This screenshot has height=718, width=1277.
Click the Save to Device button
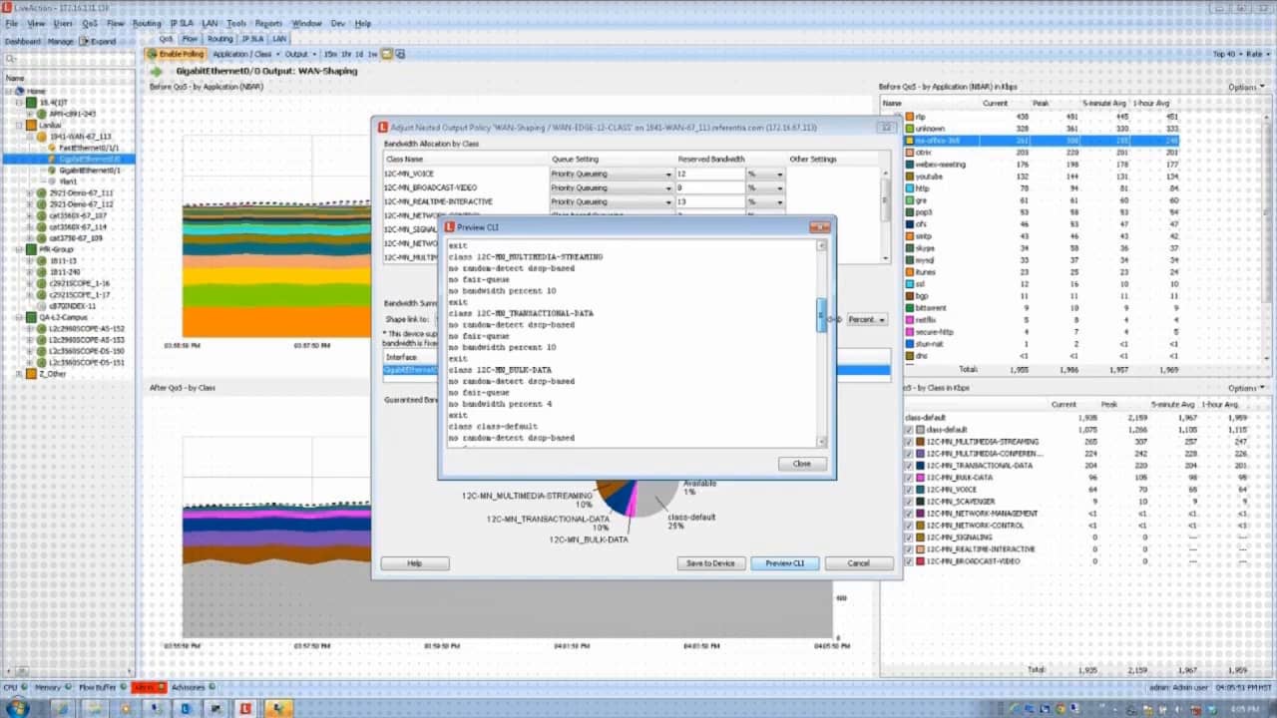tap(710, 563)
